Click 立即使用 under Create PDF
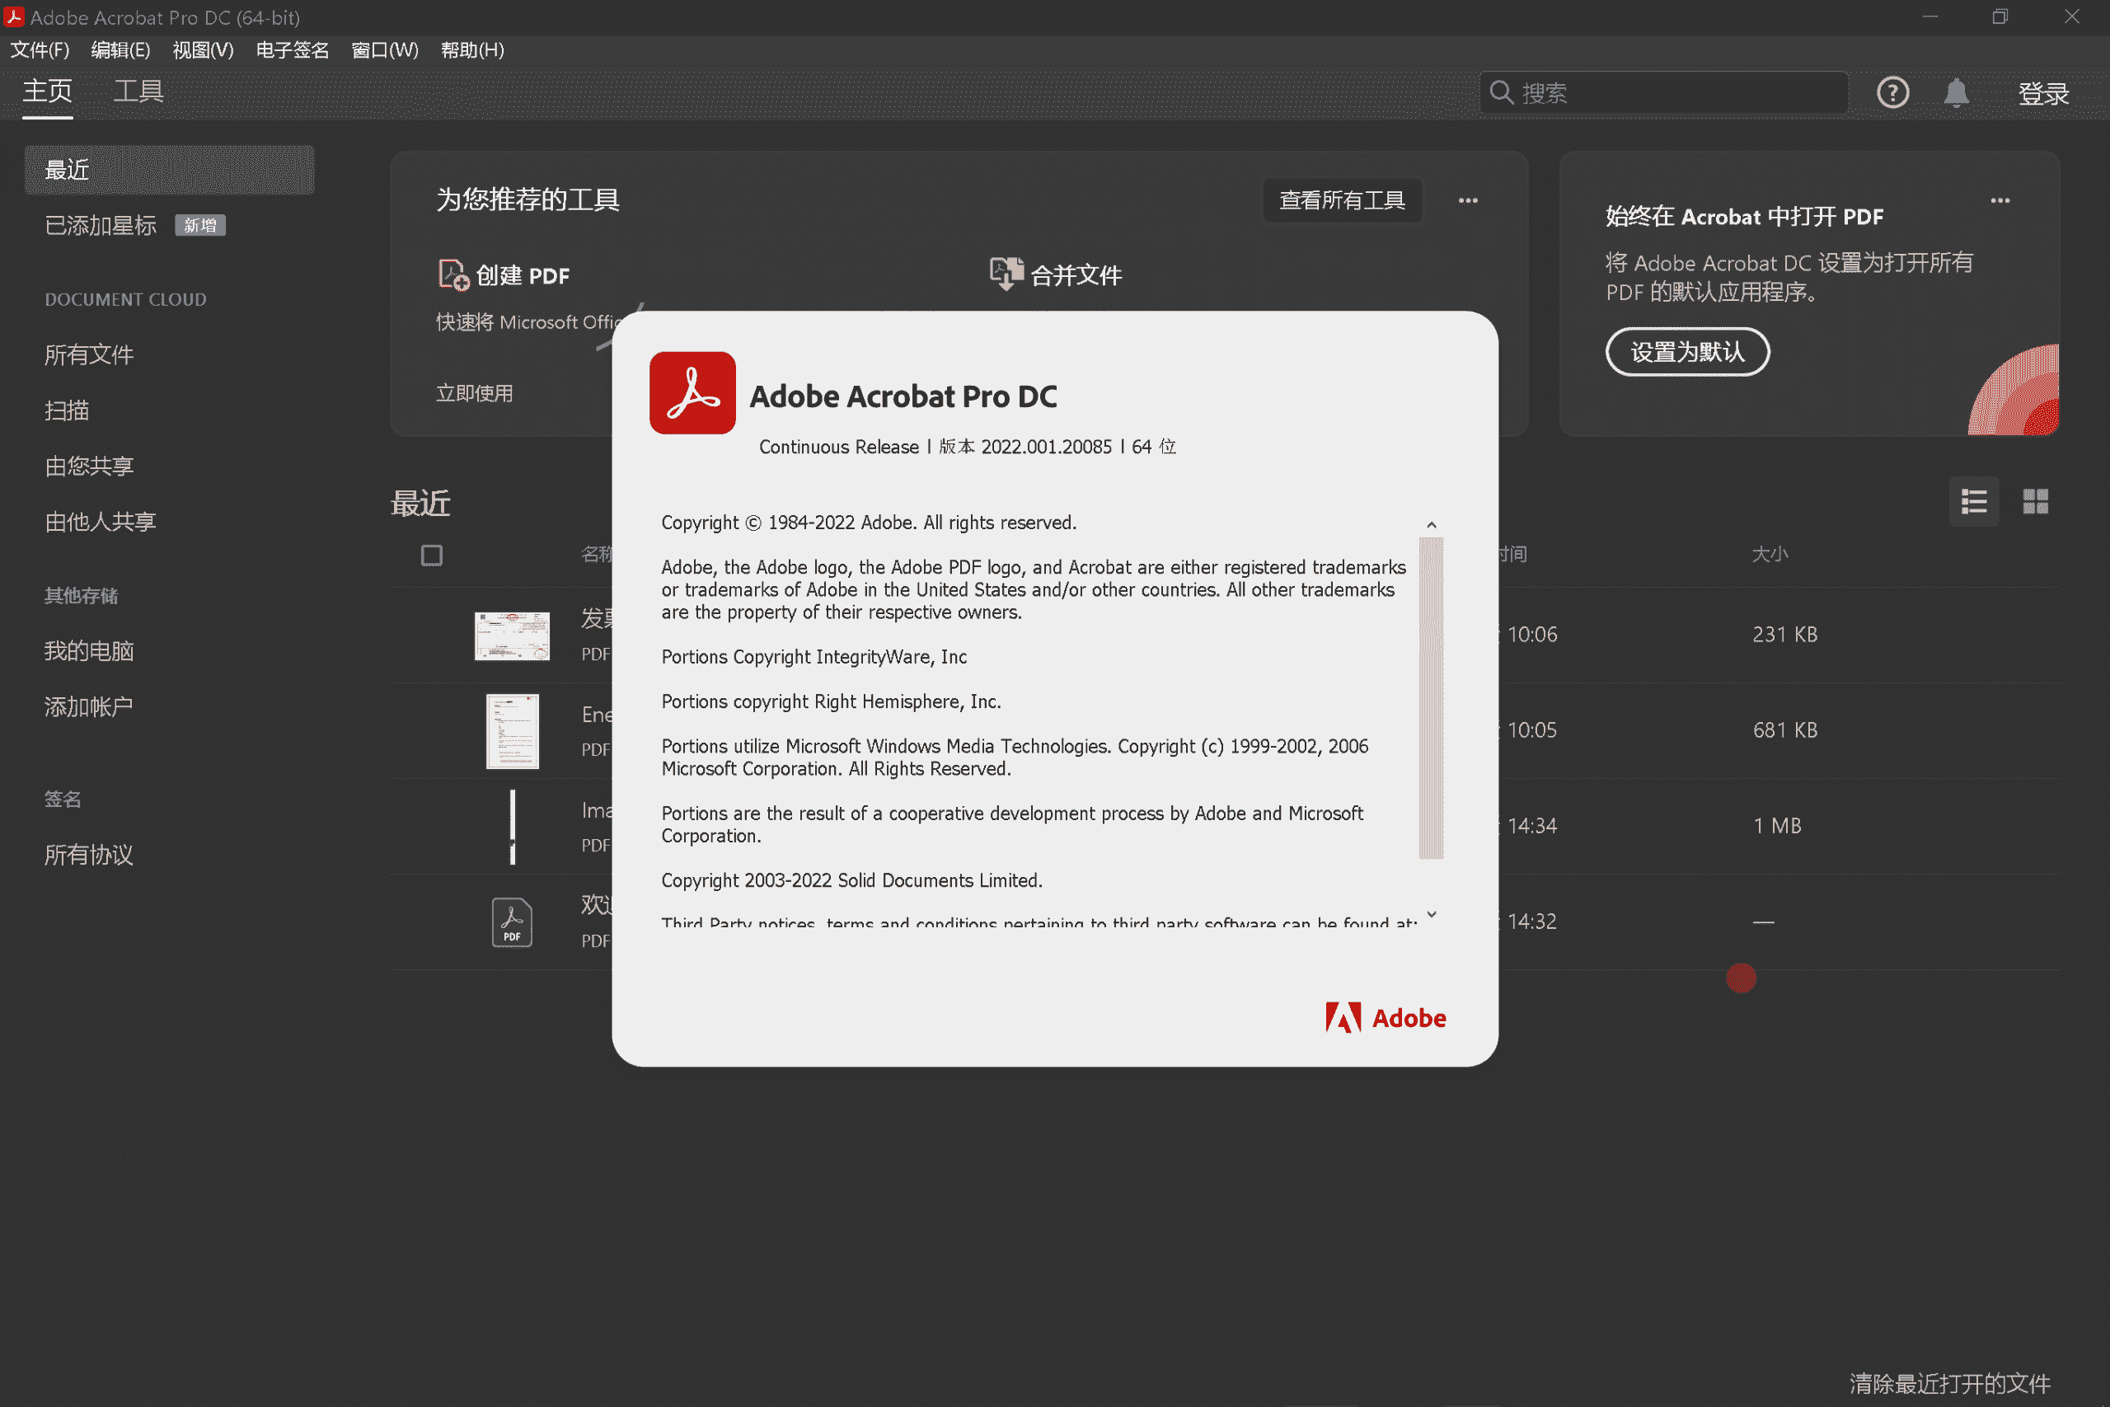 point(475,393)
